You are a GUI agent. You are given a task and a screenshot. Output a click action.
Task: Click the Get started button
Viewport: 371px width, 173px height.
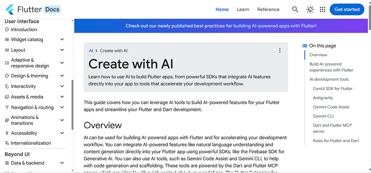click(x=347, y=9)
